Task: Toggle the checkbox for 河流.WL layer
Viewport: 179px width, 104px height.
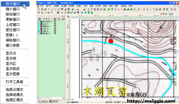Action: 39,29
